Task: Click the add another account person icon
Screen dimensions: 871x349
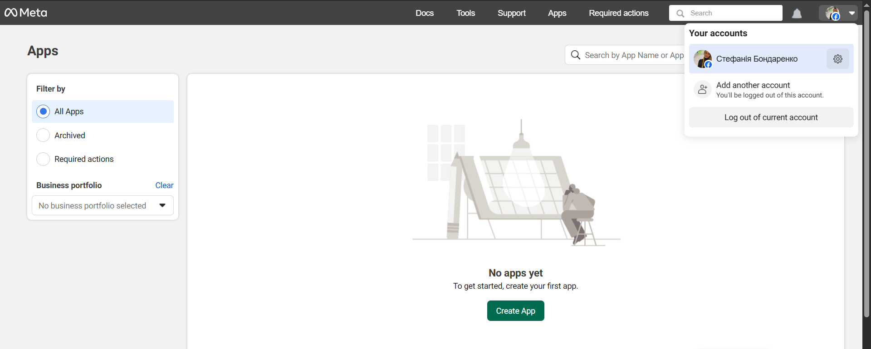Action: (702, 89)
